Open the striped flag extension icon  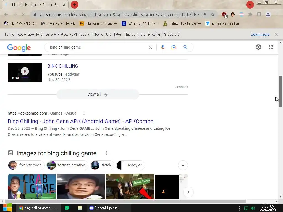[x=242, y=14]
